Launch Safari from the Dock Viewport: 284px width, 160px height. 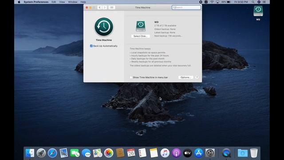52,153
